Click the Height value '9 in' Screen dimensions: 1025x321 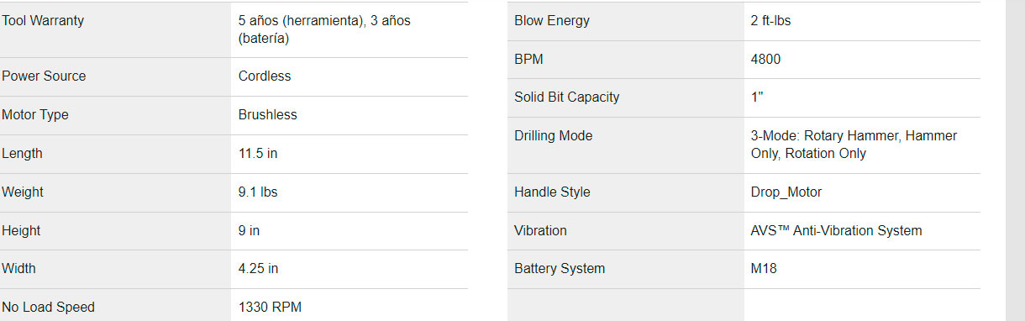[250, 230]
